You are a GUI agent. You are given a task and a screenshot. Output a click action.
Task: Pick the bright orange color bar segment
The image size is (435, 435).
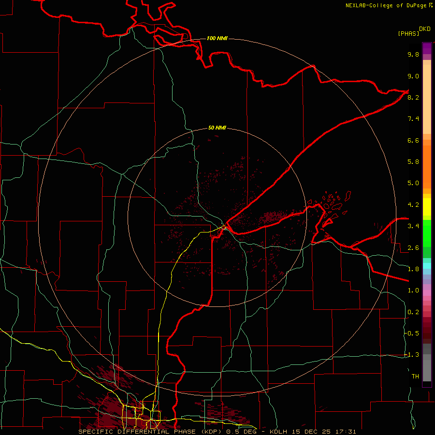point(427,167)
